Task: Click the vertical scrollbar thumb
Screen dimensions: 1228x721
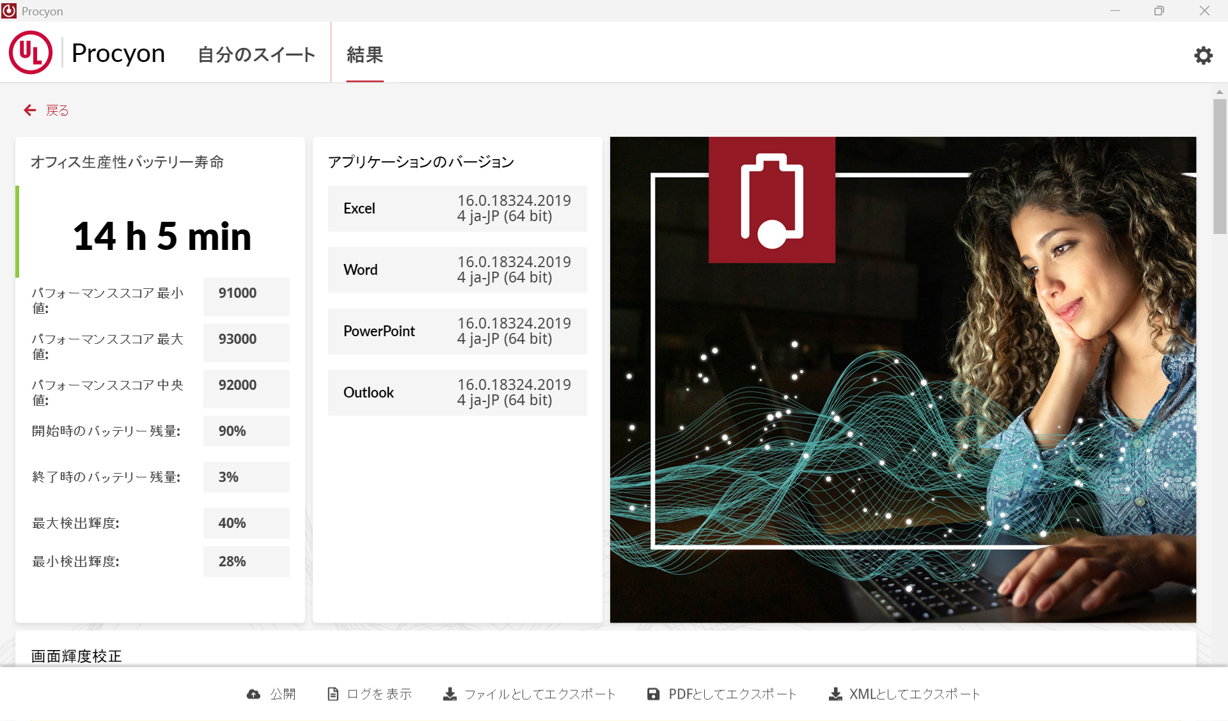Action: click(1220, 166)
